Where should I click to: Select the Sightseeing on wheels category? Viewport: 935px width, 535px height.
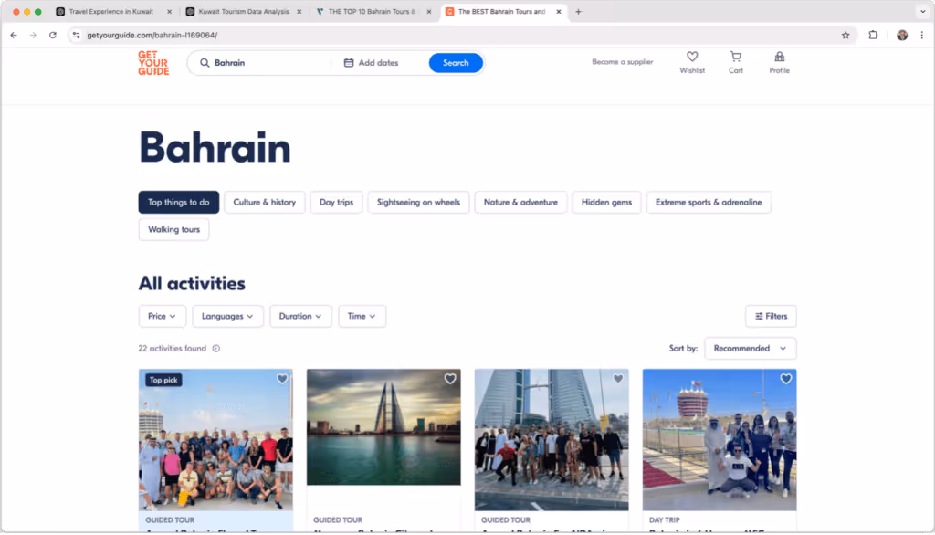coord(418,202)
